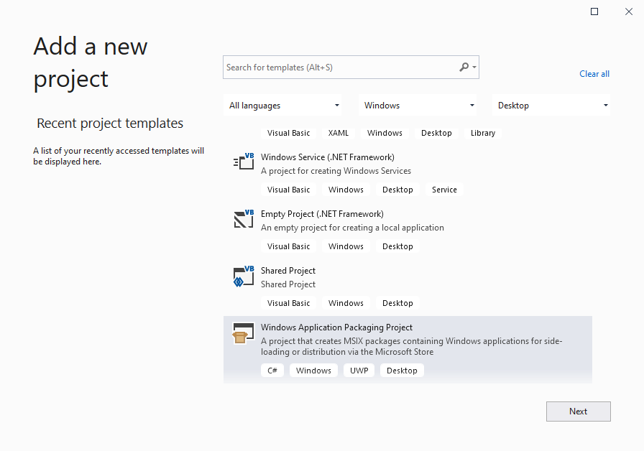
Task: Click the Windows Application Packaging Project icon
Action: coord(243,333)
